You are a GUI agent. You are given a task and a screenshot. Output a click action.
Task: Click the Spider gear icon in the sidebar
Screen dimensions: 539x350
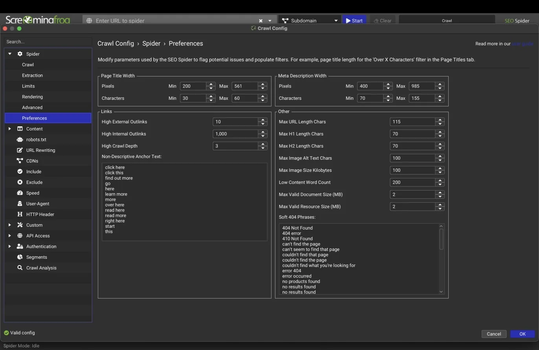[20, 54]
